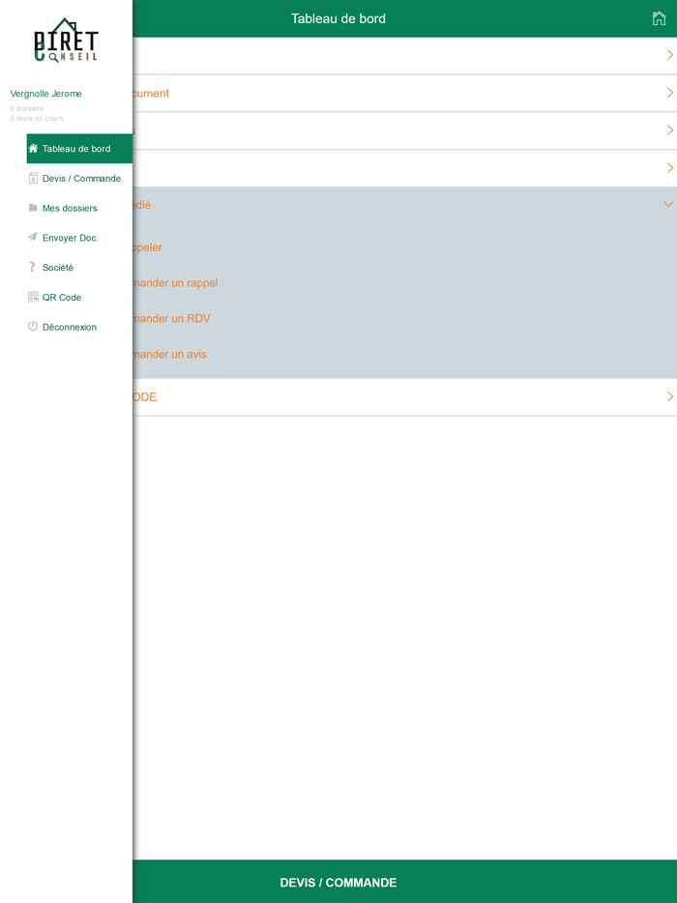The image size is (677, 903).
Task: Click the folder icon beside Mes dossiers
Action: pyautogui.click(x=33, y=208)
